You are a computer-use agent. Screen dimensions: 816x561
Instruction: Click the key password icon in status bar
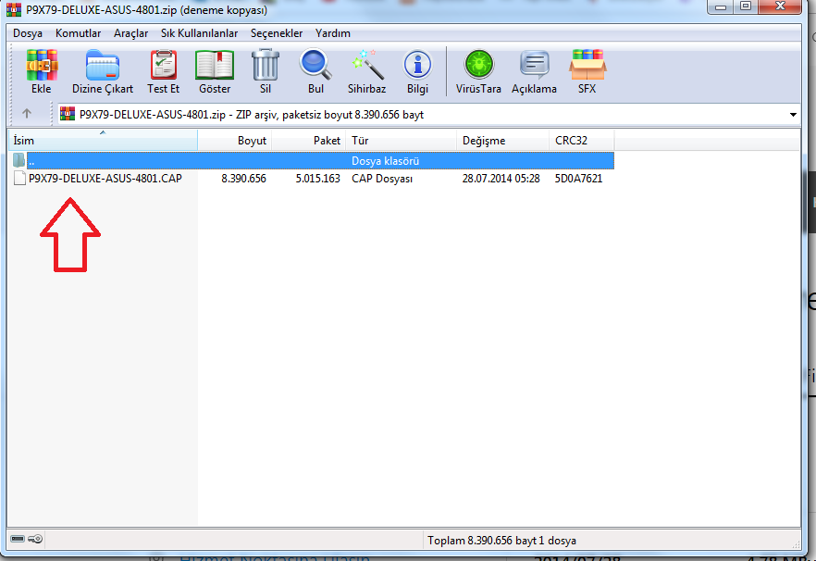(35, 539)
